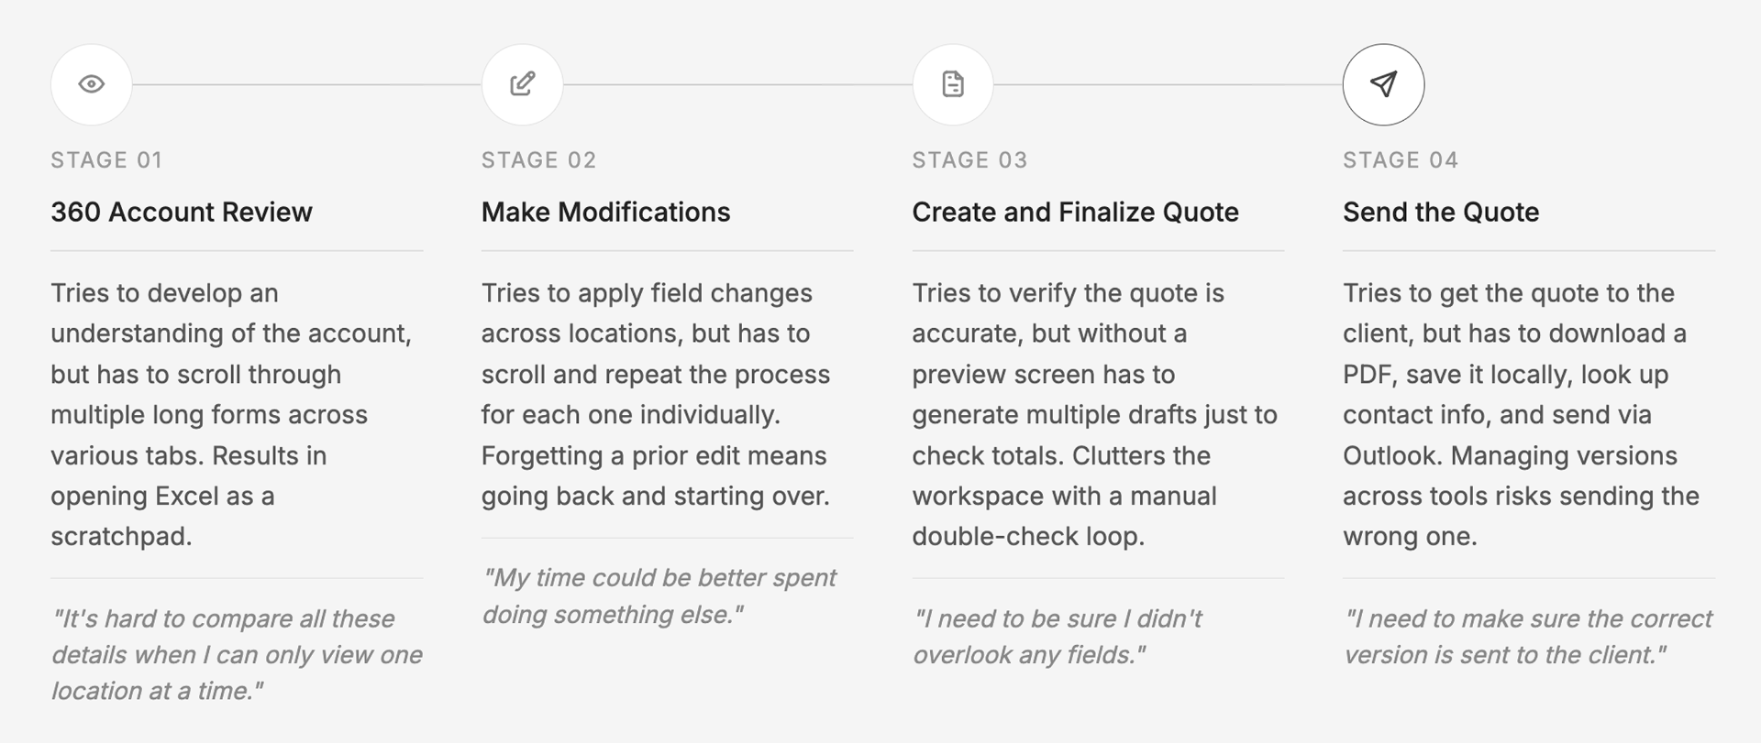Click the 'My time could be better spent' quote
This screenshot has width=1761, height=743.
tap(659, 595)
